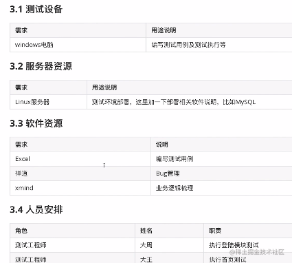This screenshot has width=292, height=263.
Task: Select the "需求" header in the 软件资源 table
Action: pos(80,145)
